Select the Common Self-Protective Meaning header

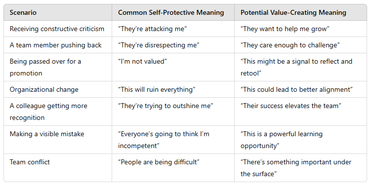coord(173,12)
